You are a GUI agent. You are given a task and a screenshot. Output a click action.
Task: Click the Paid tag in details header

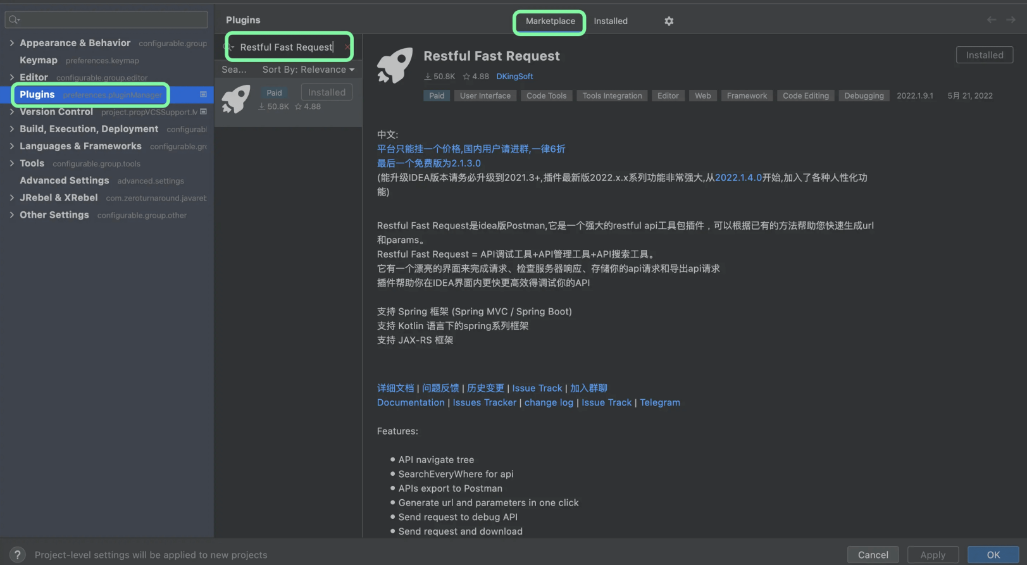pyautogui.click(x=437, y=96)
